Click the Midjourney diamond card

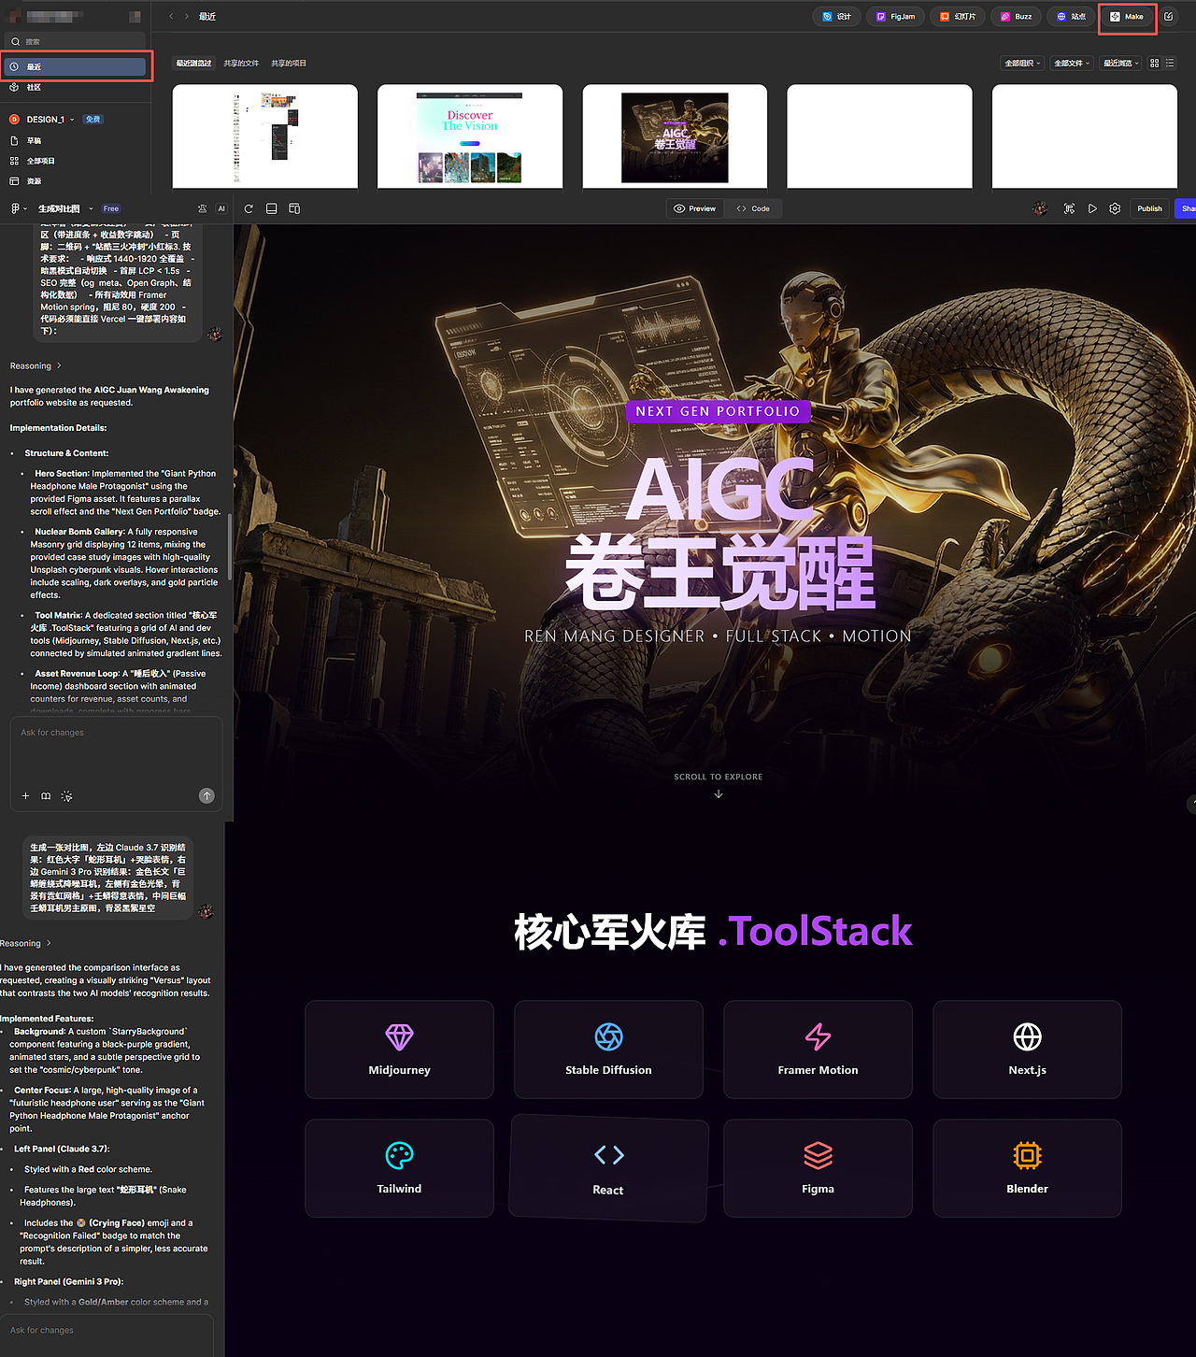tap(399, 1050)
